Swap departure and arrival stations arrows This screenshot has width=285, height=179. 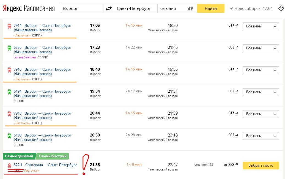pos(108,8)
